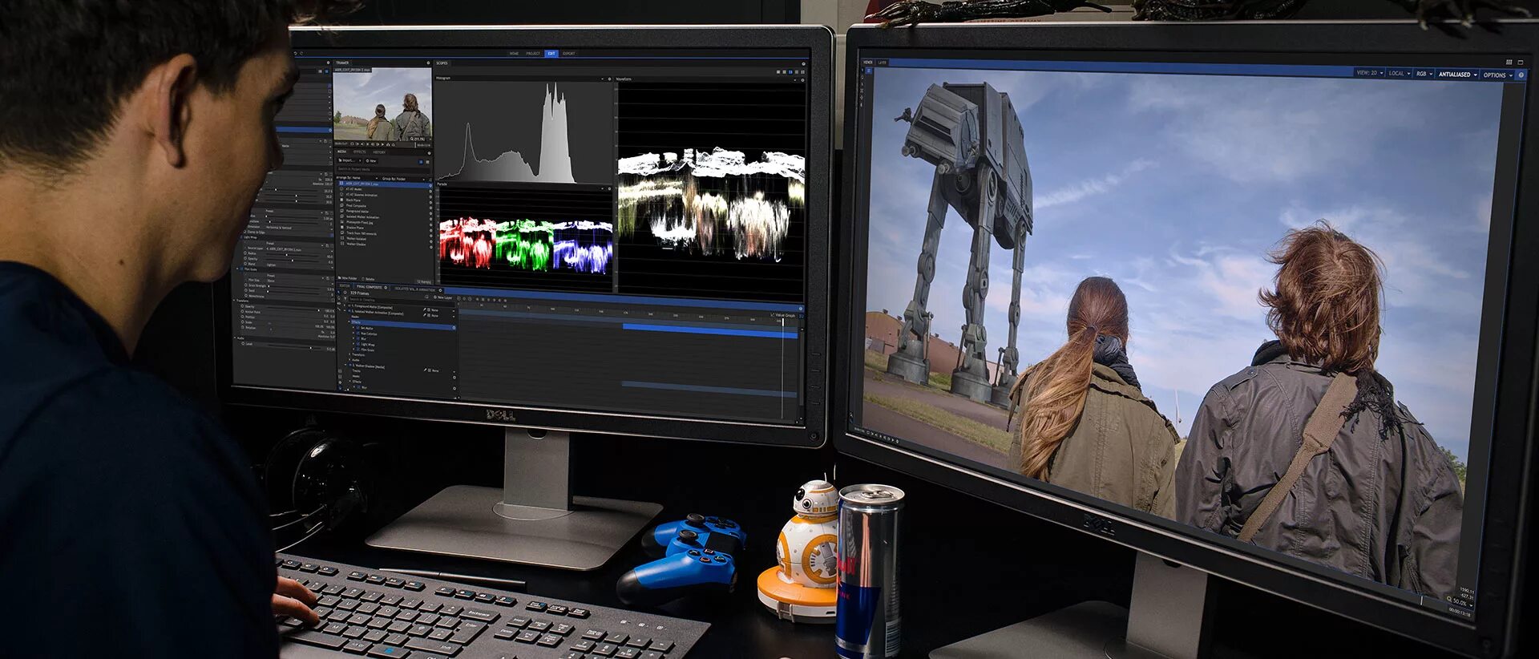Click Delete below media list
Image resolution: width=1539 pixels, height=659 pixels.
(370, 278)
